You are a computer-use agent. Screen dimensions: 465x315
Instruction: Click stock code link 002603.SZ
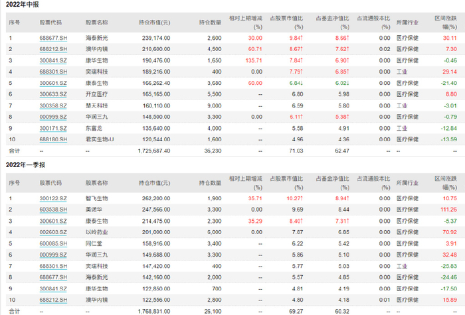(53, 232)
